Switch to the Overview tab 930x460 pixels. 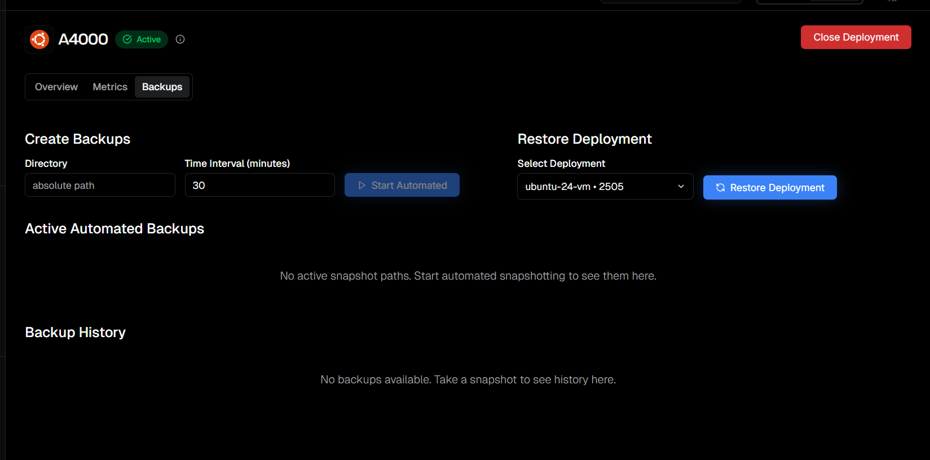click(x=56, y=87)
